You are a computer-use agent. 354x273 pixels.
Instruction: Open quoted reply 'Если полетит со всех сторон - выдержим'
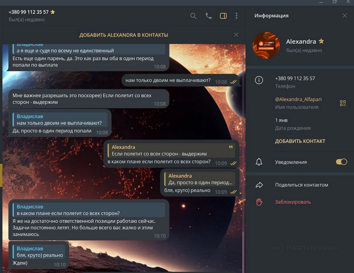pos(171,151)
